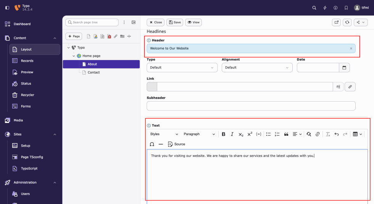Select Home page in page tree
374x204 pixels.
pyautogui.click(x=91, y=56)
